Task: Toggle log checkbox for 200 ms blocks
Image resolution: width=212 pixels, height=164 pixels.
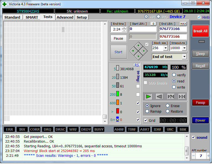Action: (138, 94)
